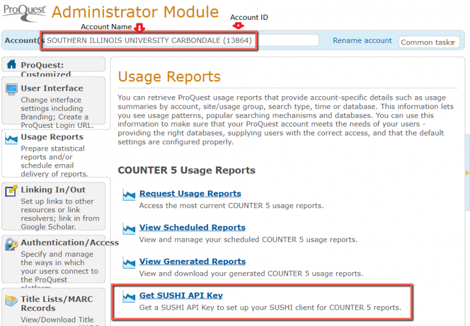Screen dimensions: 470x326
Task: Click the folder icon for Title Lists/MARC Records
Action: click(x=11, y=301)
